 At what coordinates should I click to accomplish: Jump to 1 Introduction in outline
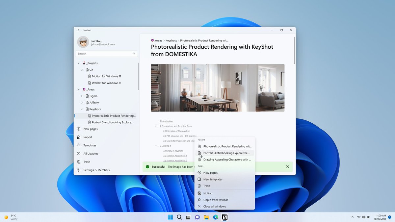point(166,121)
